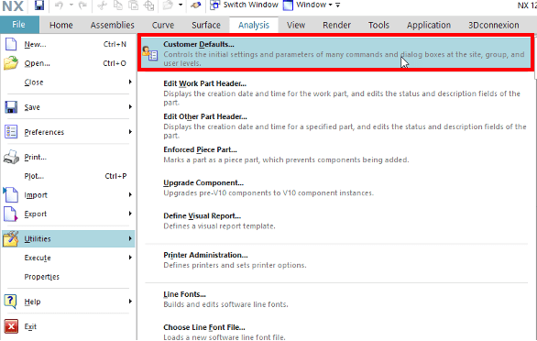Expand the Preferences submenu arrow

130,132
